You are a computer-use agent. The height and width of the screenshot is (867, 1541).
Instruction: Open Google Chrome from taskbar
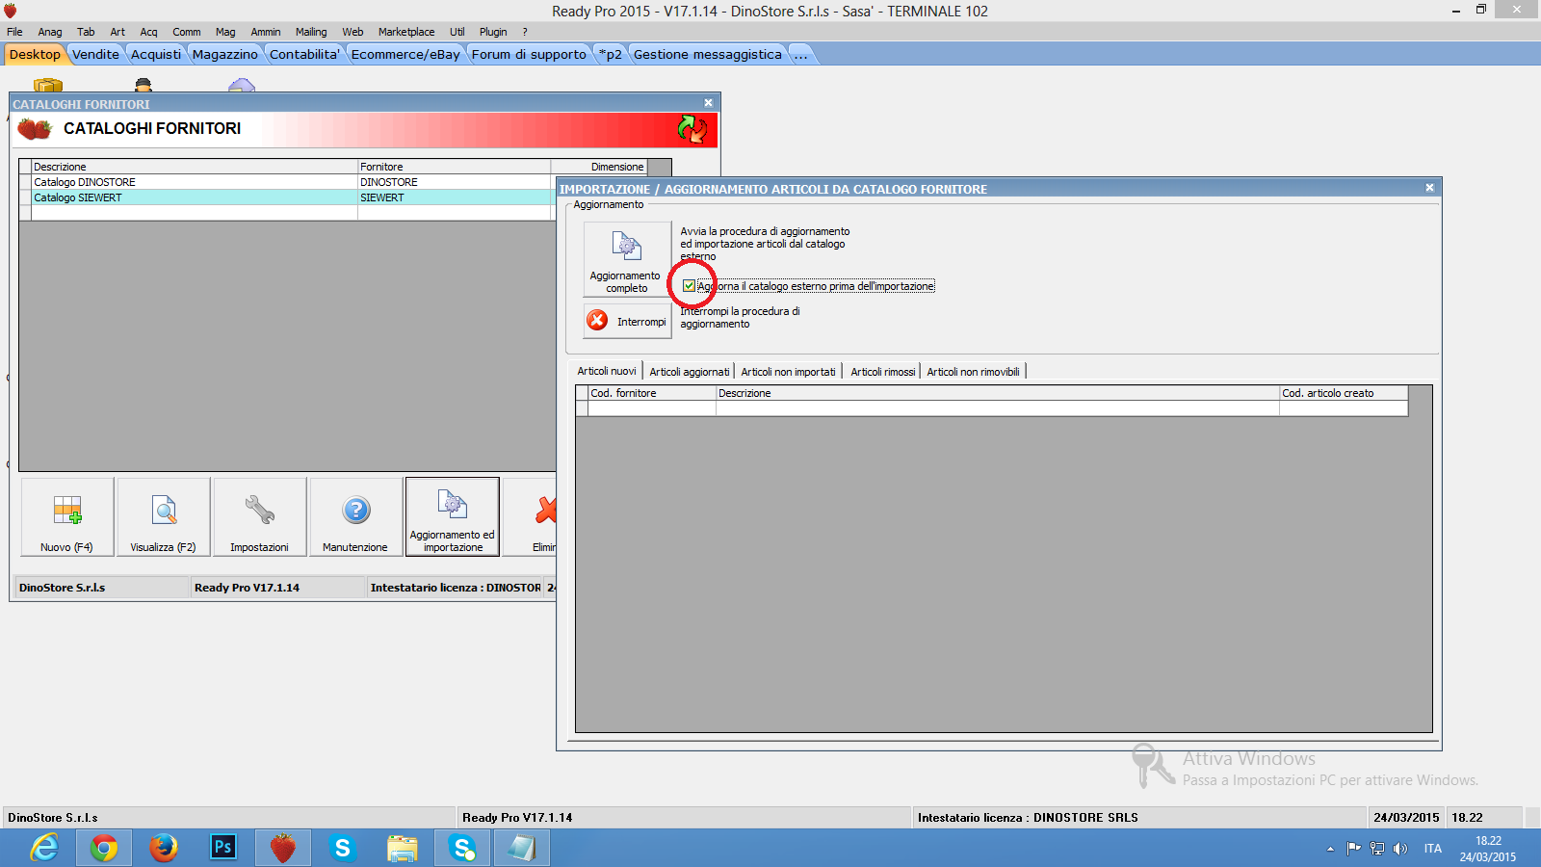(104, 848)
